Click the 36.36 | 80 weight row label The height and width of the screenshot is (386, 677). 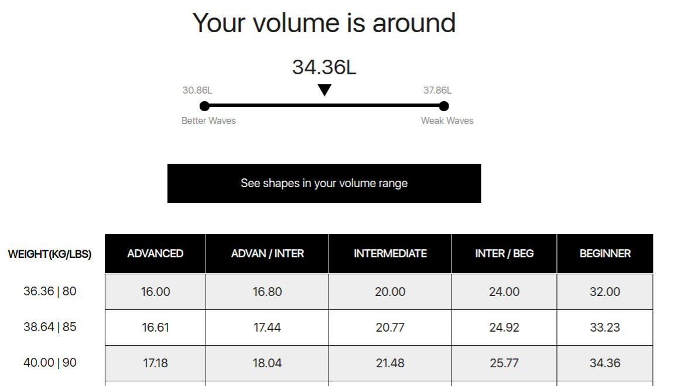click(50, 291)
